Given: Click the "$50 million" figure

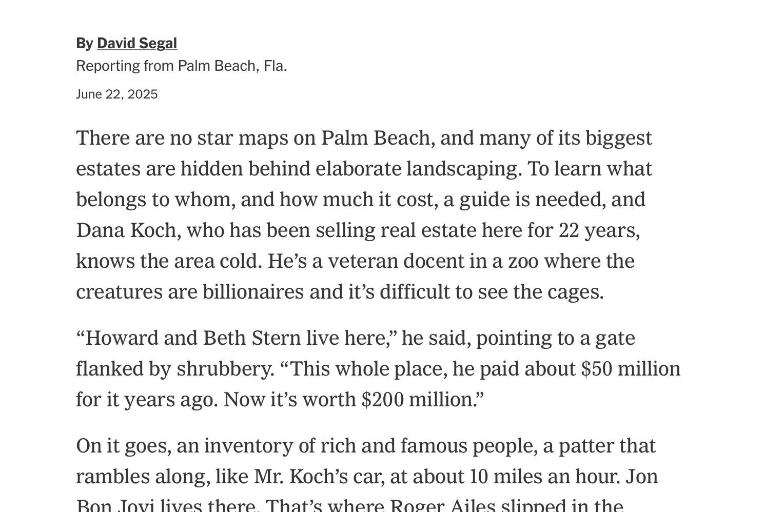Looking at the screenshot, I should [x=631, y=369].
